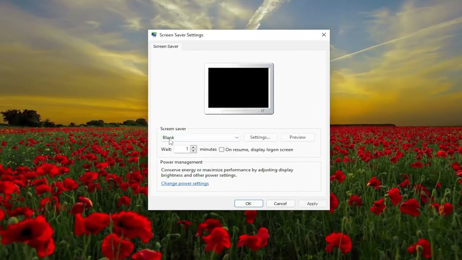Click the monitor preview thumbnail
462x260 pixels.
[x=239, y=88]
